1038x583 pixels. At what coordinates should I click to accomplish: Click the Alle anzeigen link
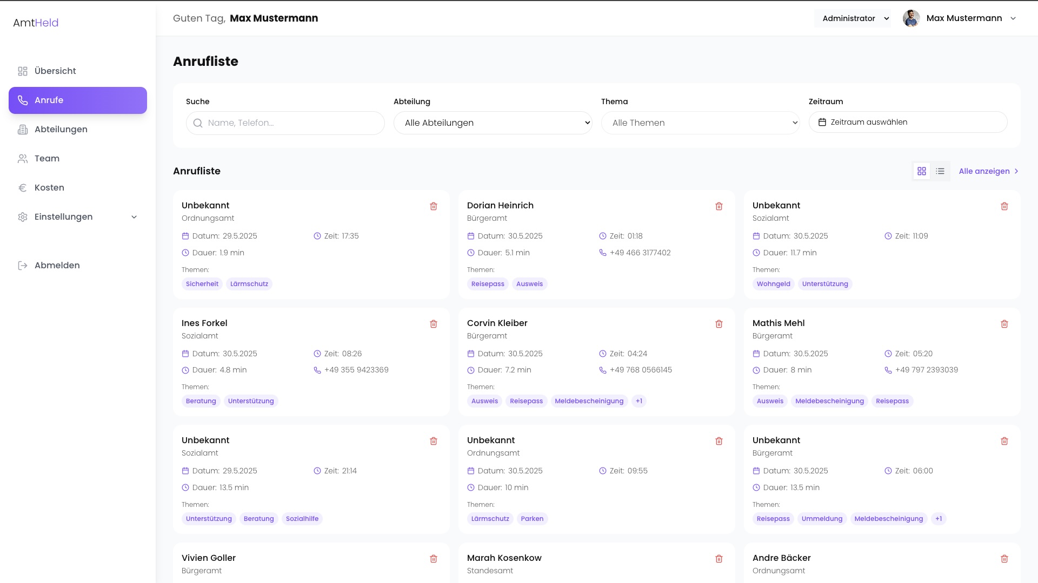point(988,171)
